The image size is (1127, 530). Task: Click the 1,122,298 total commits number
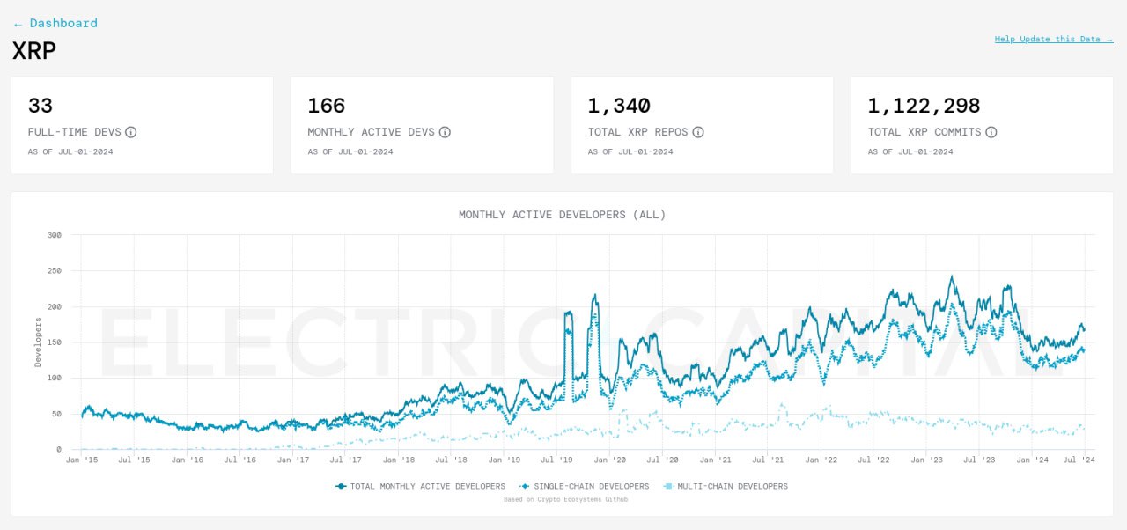924,106
